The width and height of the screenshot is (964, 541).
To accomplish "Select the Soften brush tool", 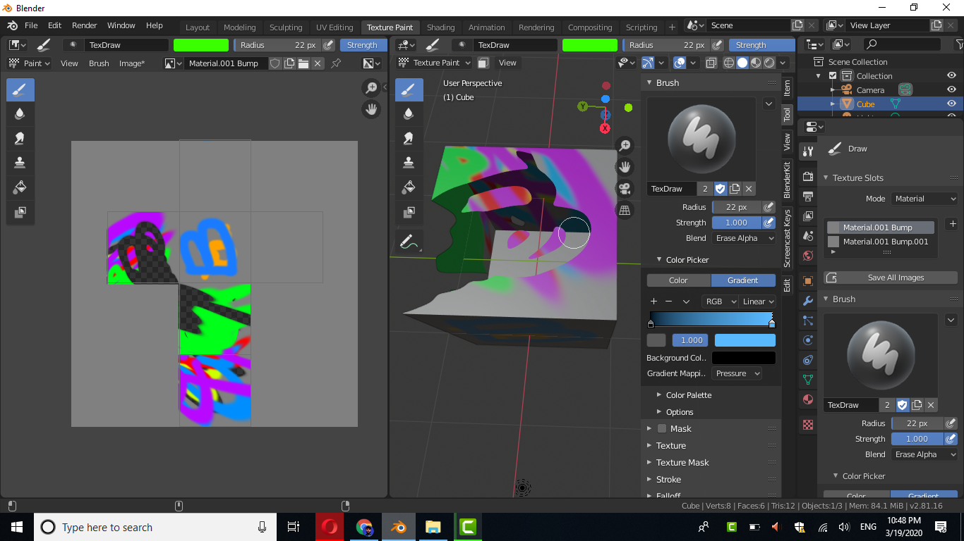I will (409, 113).
